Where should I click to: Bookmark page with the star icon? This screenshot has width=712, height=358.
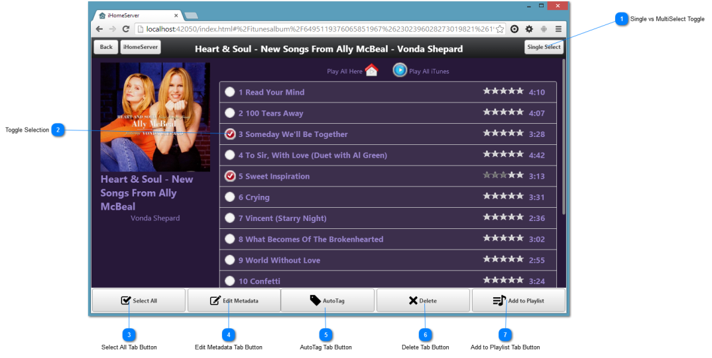pos(500,29)
